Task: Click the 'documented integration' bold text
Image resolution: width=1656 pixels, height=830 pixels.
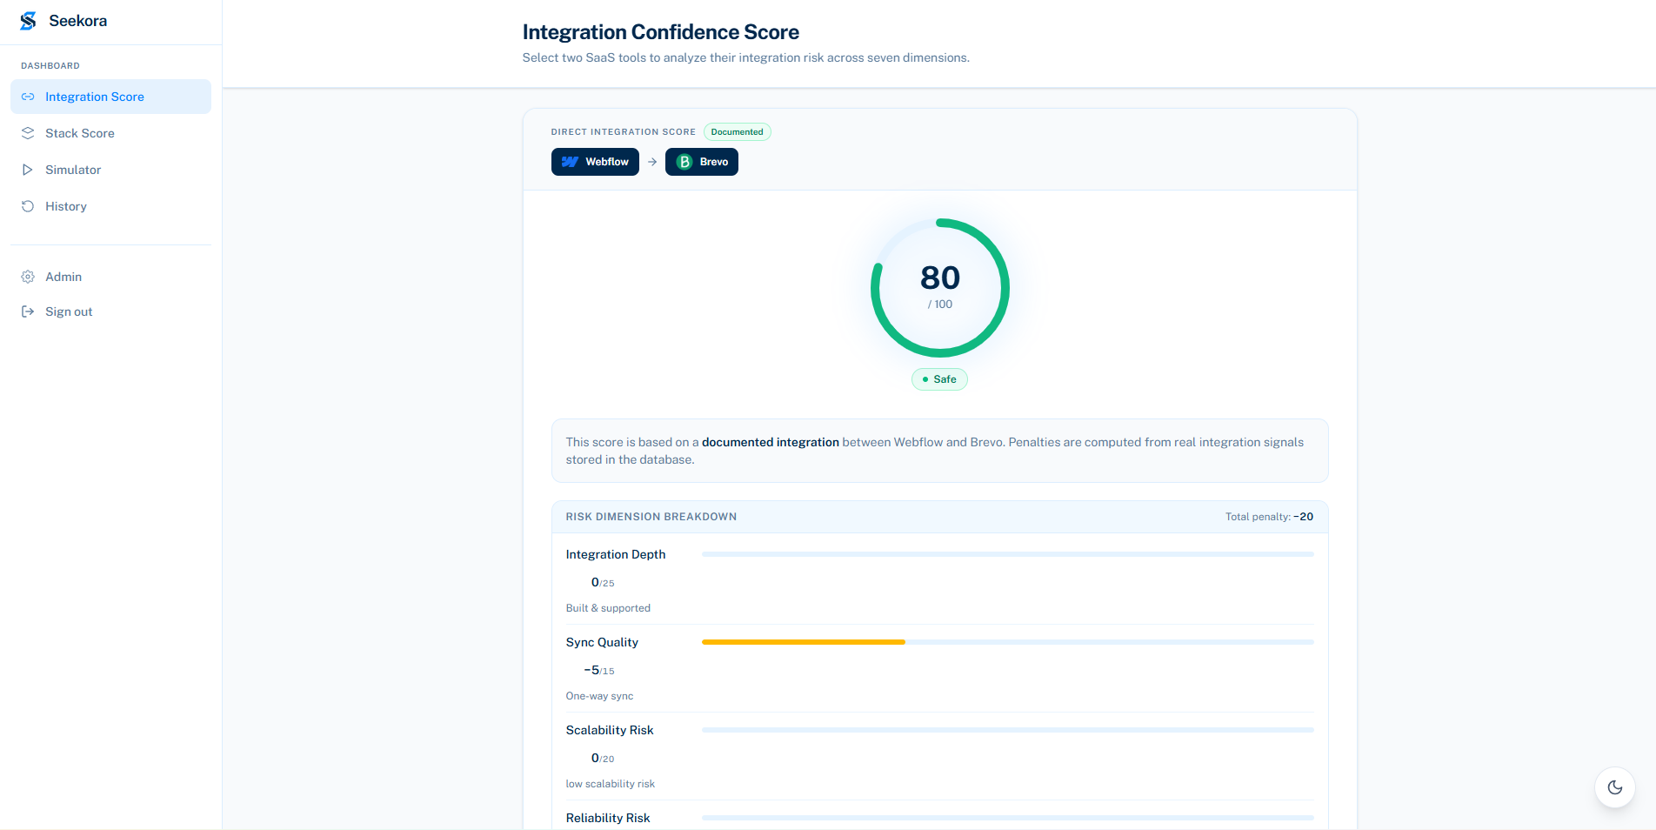Action: 771,442
